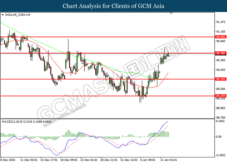Click the 28 Dec 21:01 time label
This screenshot has height=162, width=227.
(109, 160)
